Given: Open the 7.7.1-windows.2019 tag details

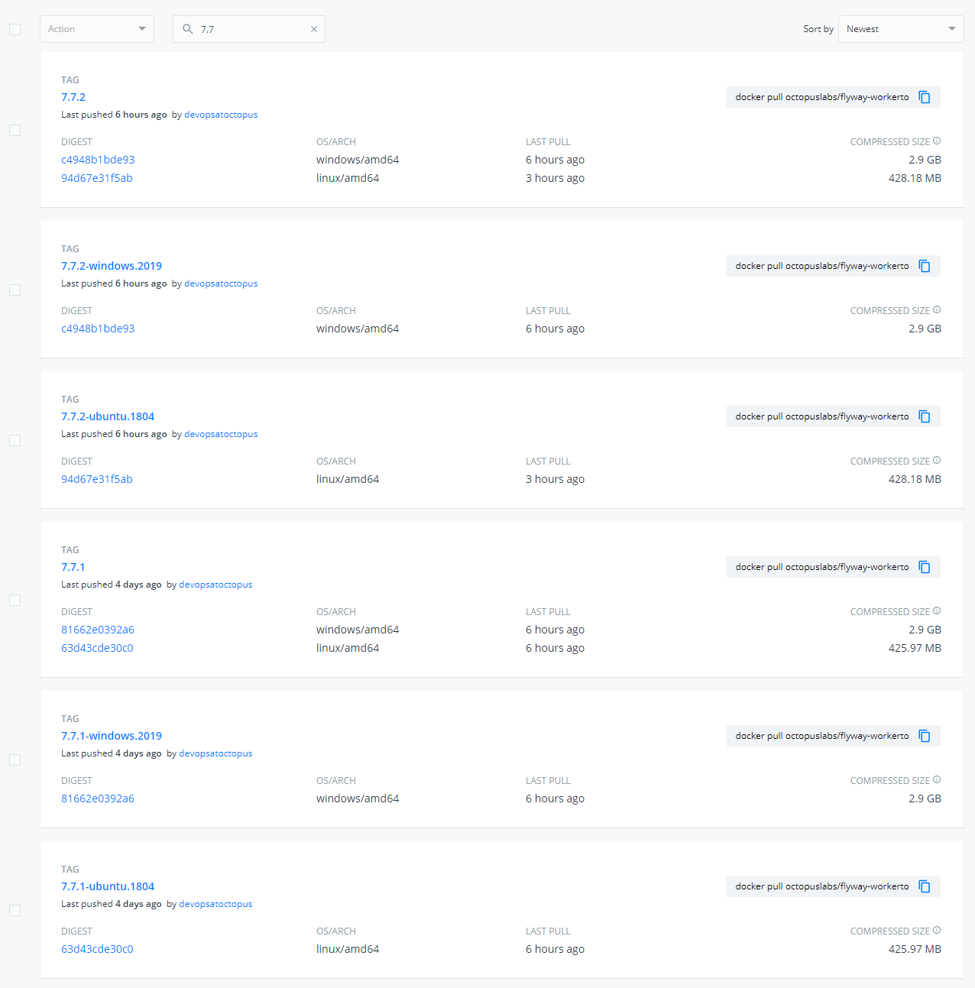Looking at the screenshot, I should [x=111, y=735].
